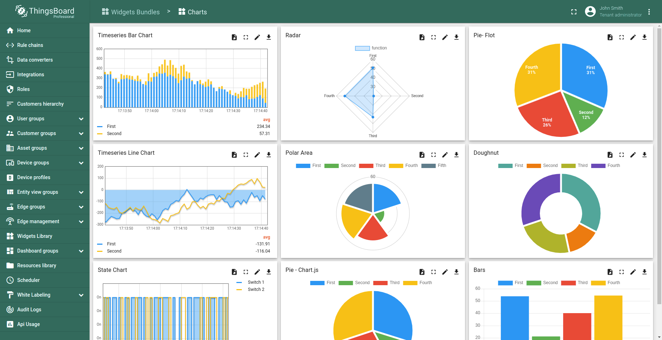Toggle Fifth series in Polar Area legend

tap(434, 166)
